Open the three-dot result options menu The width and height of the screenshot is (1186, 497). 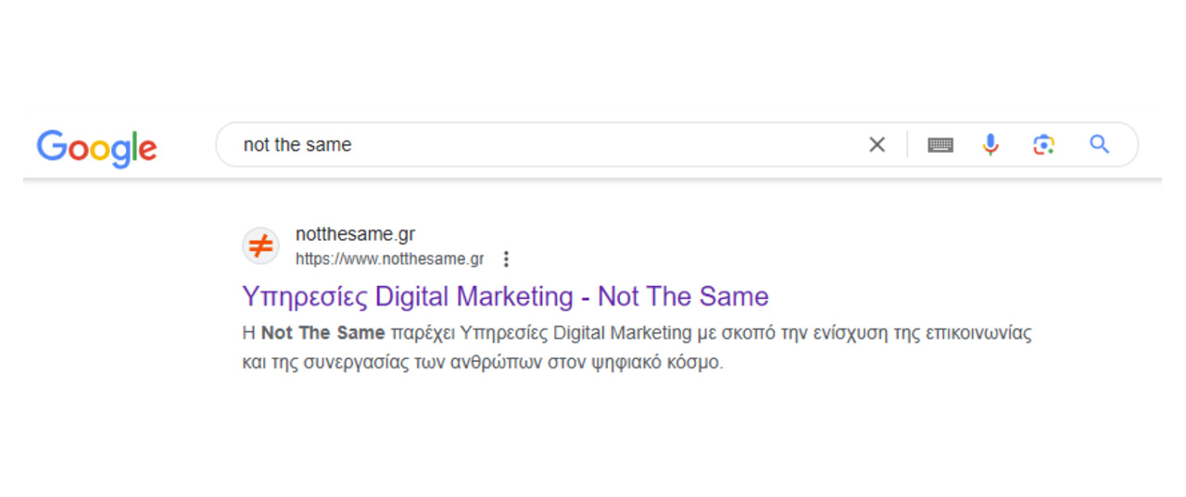click(x=506, y=259)
